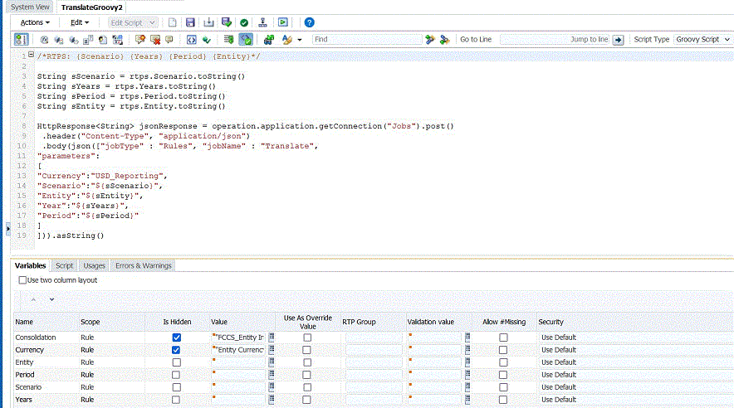The height and width of the screenshot is (408, 734).
Task: Switch to the Errors & Warnings tab
Action: click(x=143, y=265)
